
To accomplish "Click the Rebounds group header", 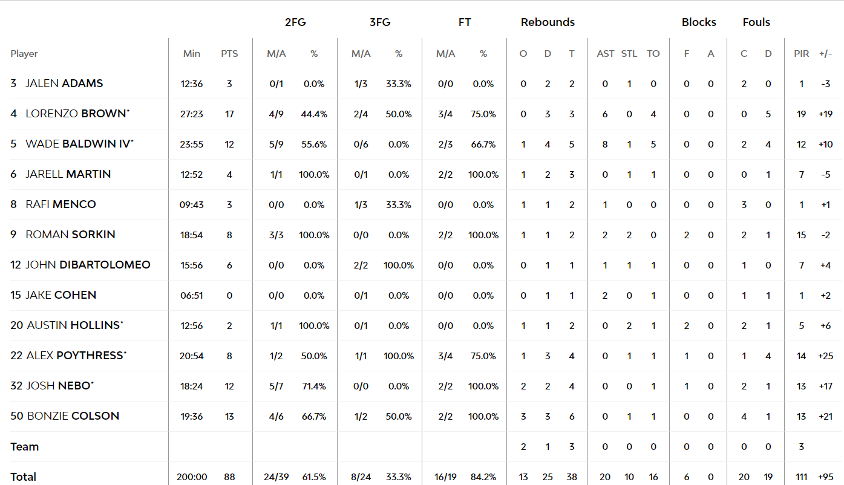I will click(548, 22).
